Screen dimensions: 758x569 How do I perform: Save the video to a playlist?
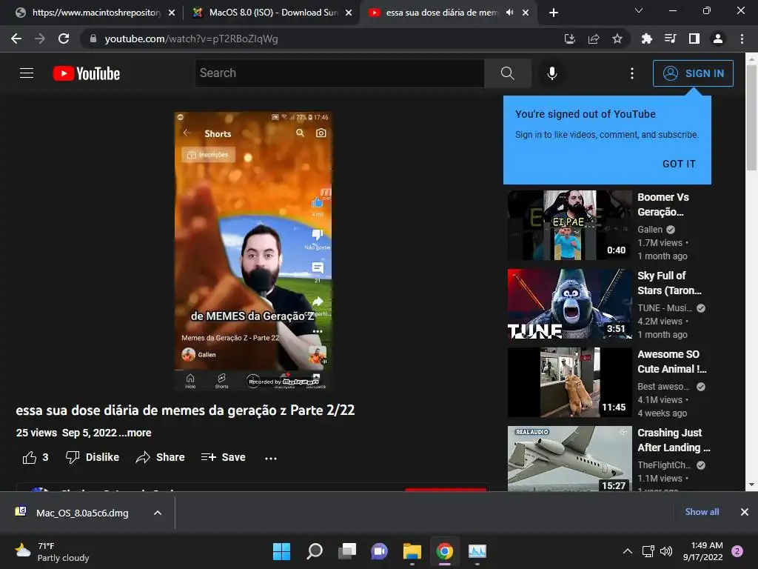coord(224,457)
